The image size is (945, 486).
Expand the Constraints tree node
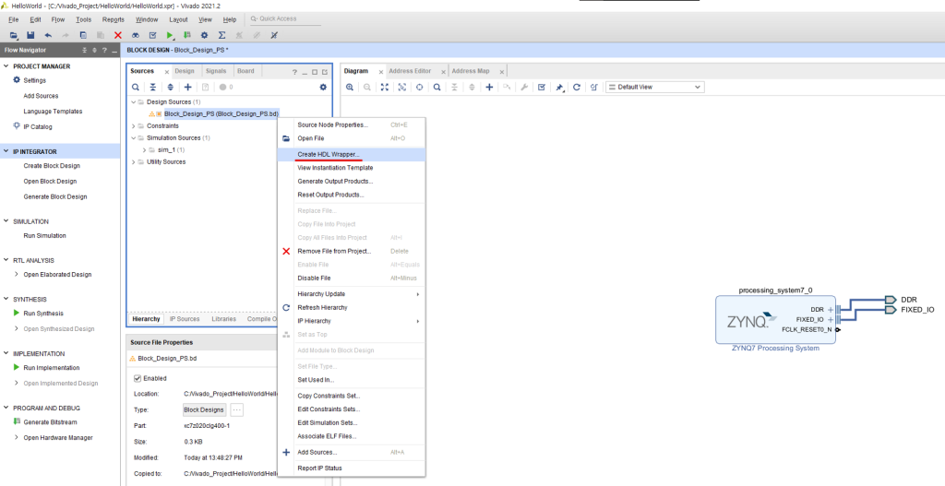click(134, 126)
